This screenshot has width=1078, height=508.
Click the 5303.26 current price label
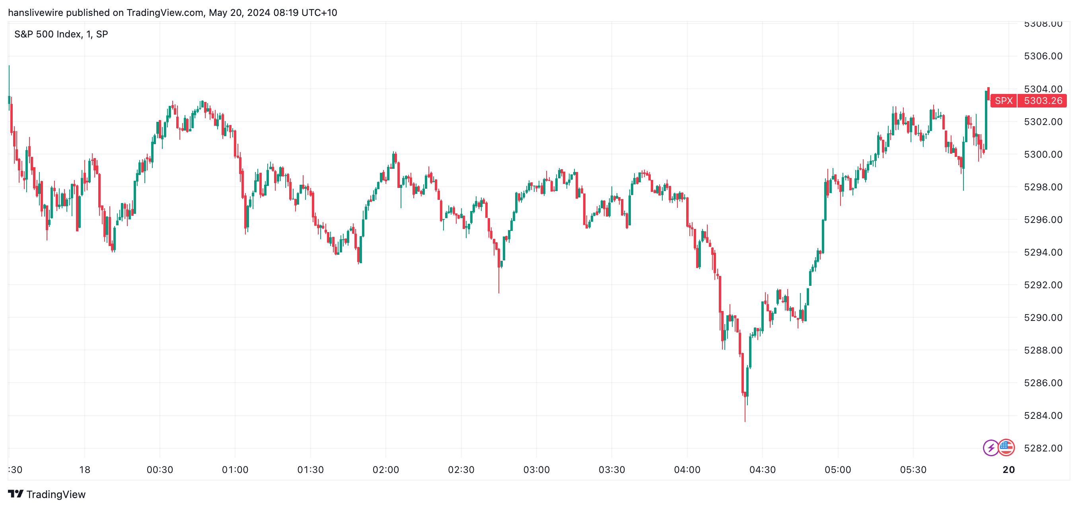pos(1043,100)
